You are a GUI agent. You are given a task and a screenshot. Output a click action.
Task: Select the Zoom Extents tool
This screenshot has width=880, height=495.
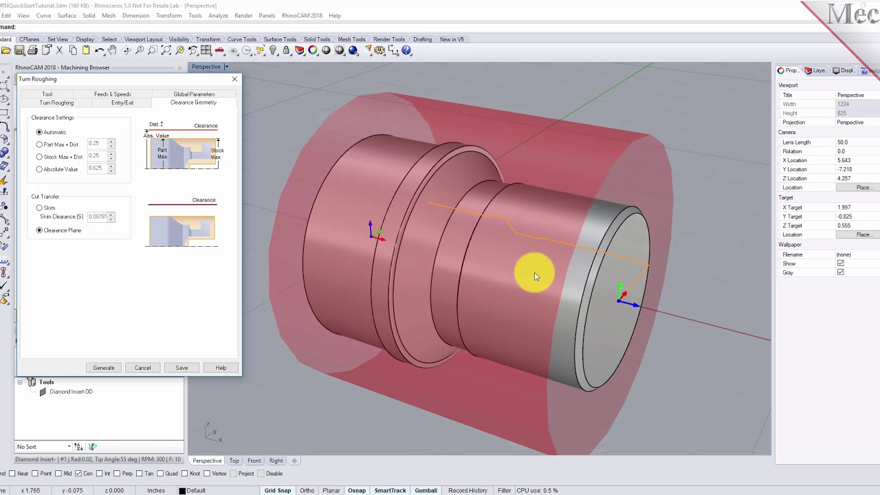point(166,50)
